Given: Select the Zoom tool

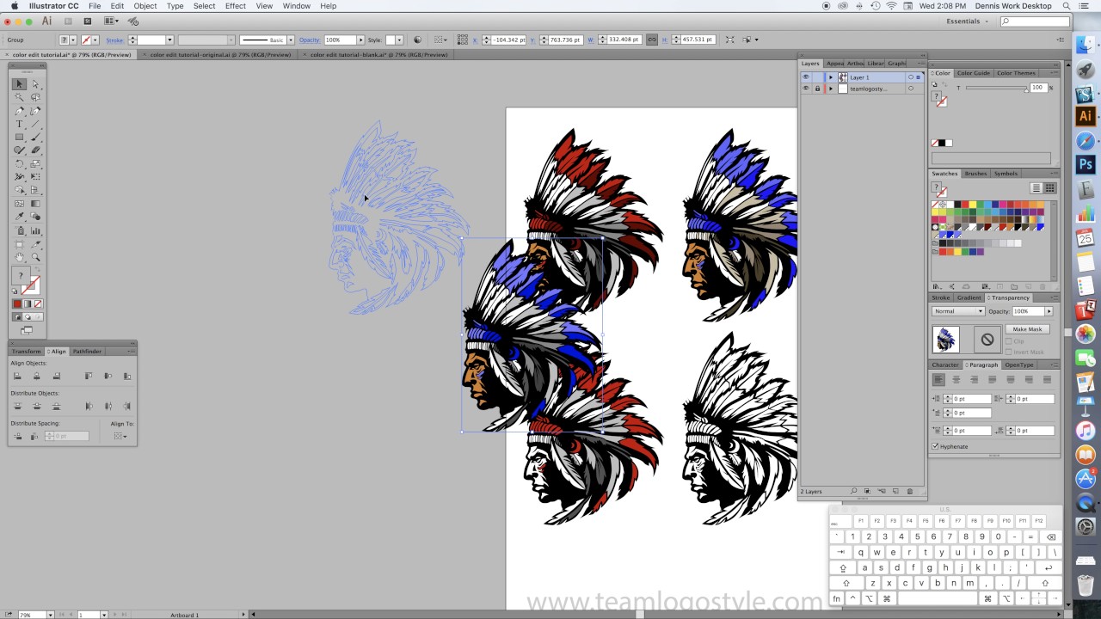Looking at the screenshot, I should point(35,257).
